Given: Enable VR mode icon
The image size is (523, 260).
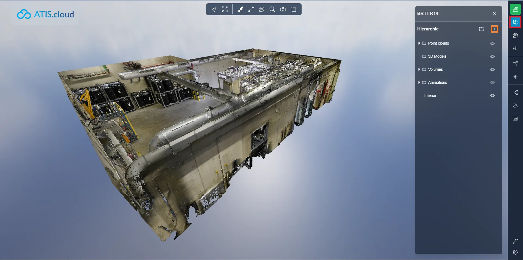Looking at the screenshot, I should tap(515, 119).
